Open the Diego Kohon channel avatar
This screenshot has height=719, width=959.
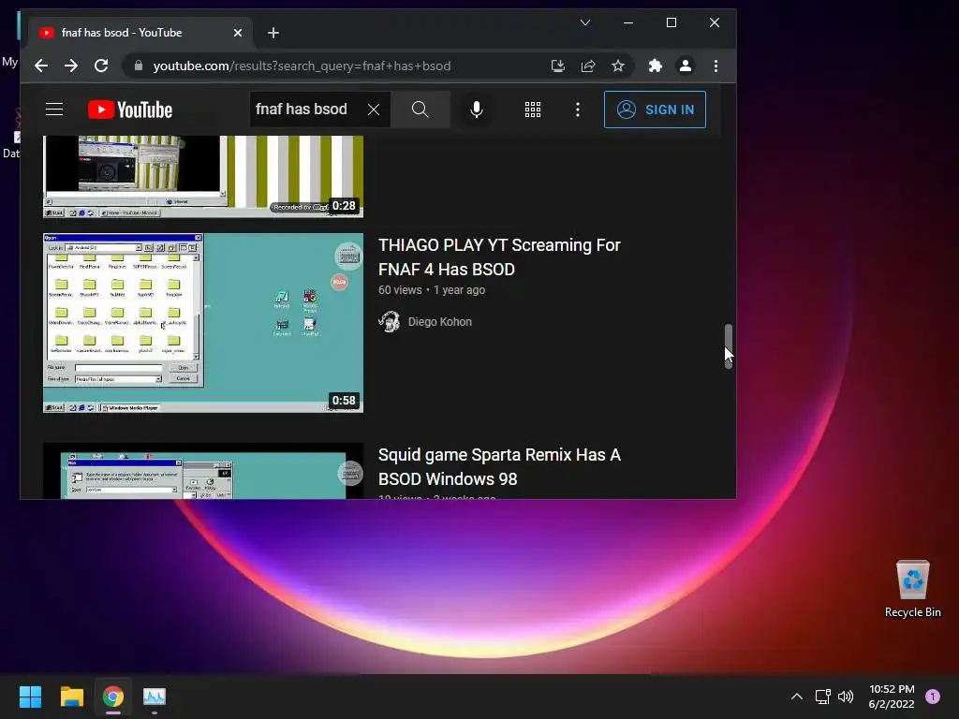pos(389,322)
